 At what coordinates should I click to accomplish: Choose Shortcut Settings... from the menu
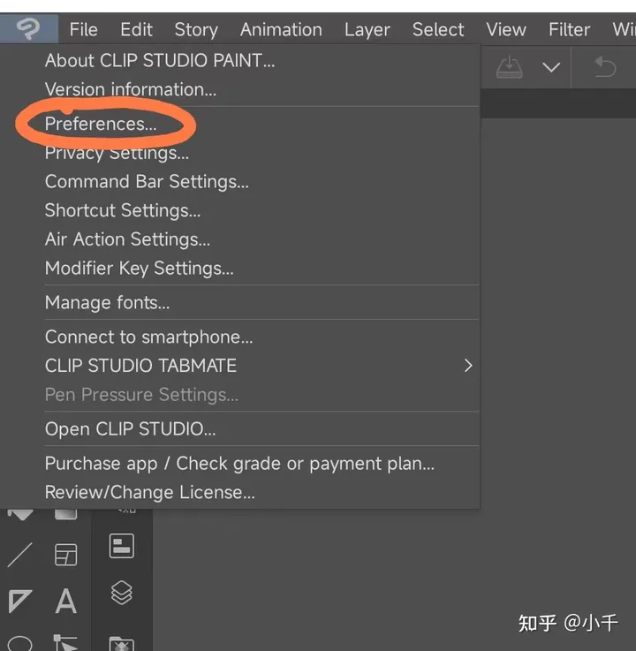click(123, 210)
